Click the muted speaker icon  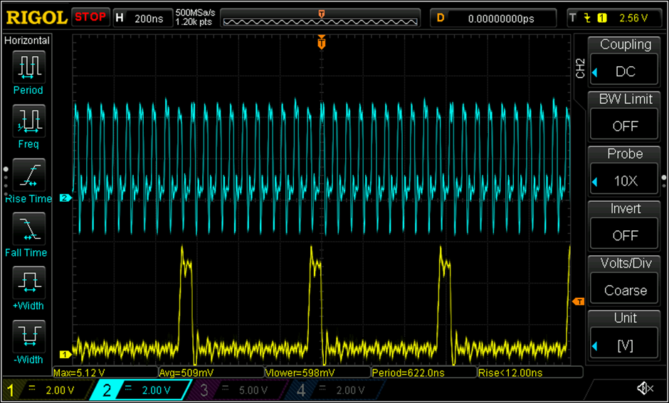(x=645, y=388)
